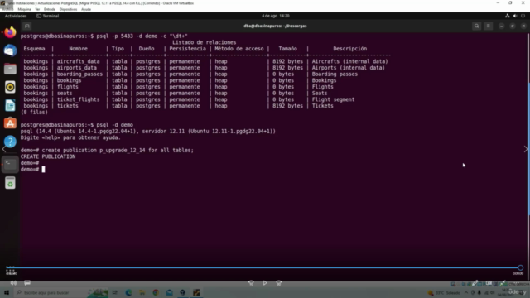Open the Files manager in dock
Viewport: 530px width, 298px height.
pyautogui.click(x=10, y=69)
